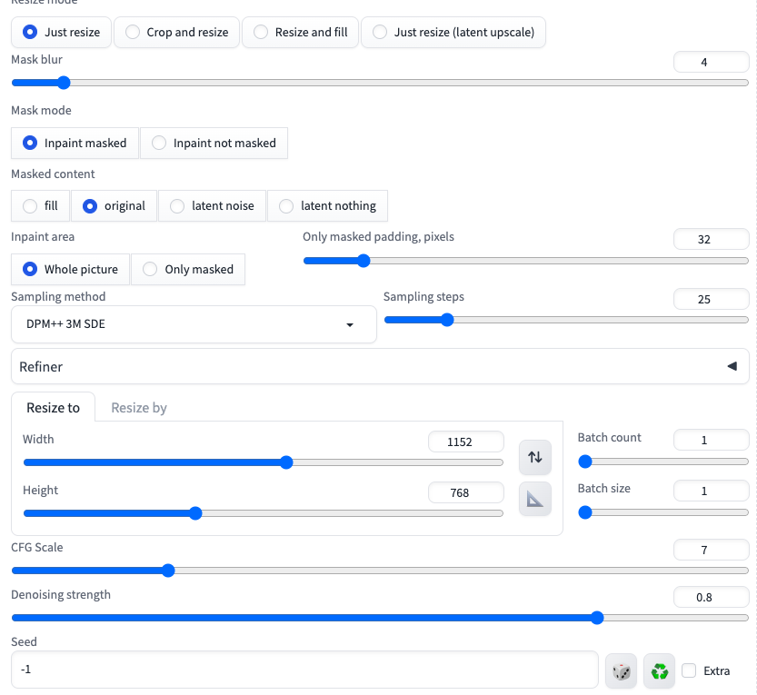Click the CFG Scale slider handle
This screenshot has height=695, width=757.
pos(167,571)
